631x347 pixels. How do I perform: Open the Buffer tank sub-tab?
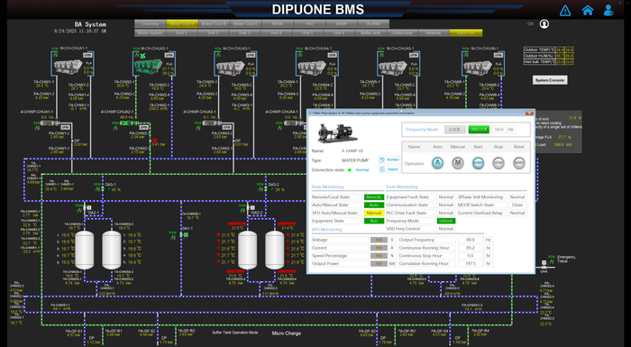point(370,33)
